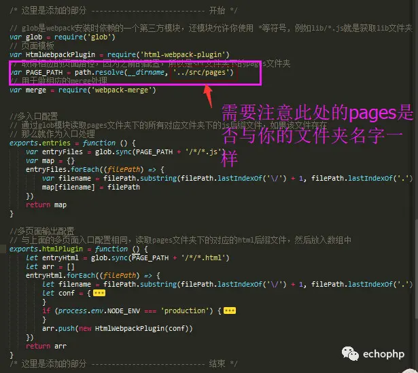Click the 'production' string literal

click(x=185, y=311)
